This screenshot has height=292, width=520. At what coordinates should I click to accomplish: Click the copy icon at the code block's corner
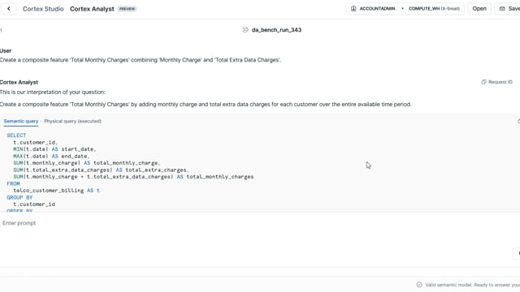518,121
